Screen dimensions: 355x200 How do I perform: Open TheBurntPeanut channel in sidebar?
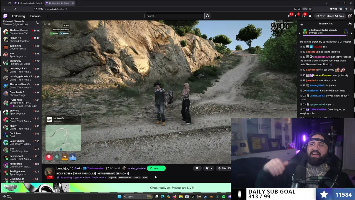coord(21,32)
